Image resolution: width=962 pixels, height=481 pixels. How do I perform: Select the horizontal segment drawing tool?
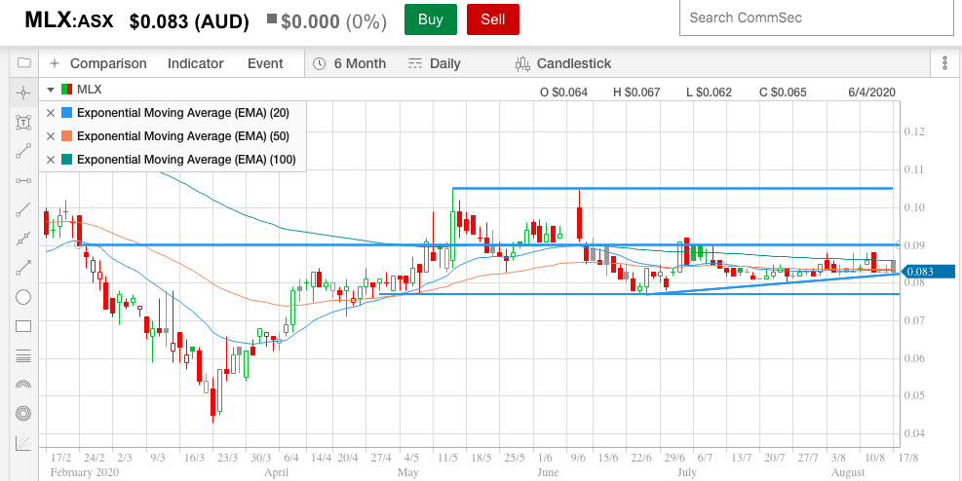(23, 181)
